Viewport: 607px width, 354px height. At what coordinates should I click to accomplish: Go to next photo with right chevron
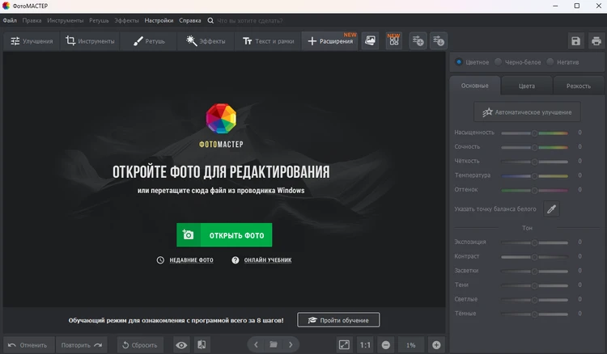click(291, 345)
